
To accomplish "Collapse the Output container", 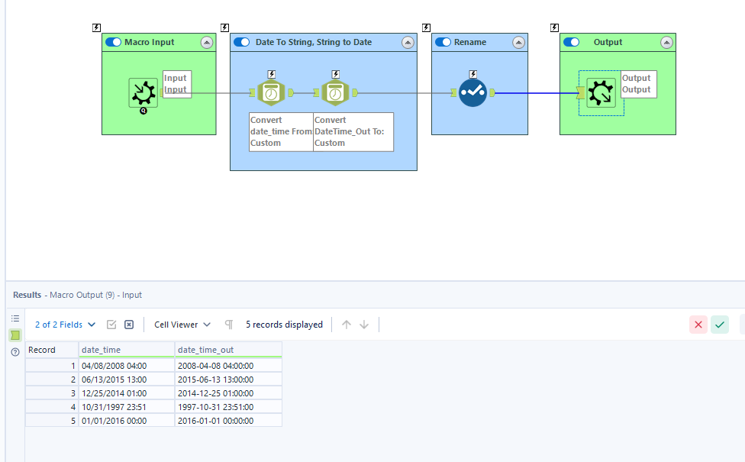I will click(x=666, y=43).
